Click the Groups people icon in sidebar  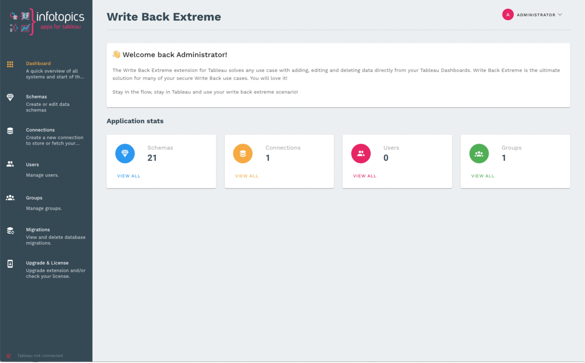pos(10,197)
